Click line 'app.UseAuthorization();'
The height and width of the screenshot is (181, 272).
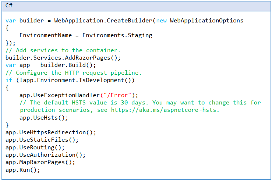point(45,155)
